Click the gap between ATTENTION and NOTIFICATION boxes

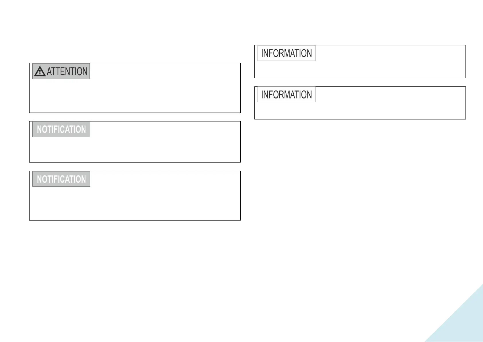[x=135, y=117]
